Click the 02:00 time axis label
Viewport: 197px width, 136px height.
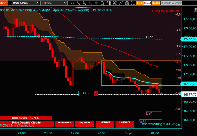pyautogui.click(x=155, y=133)
